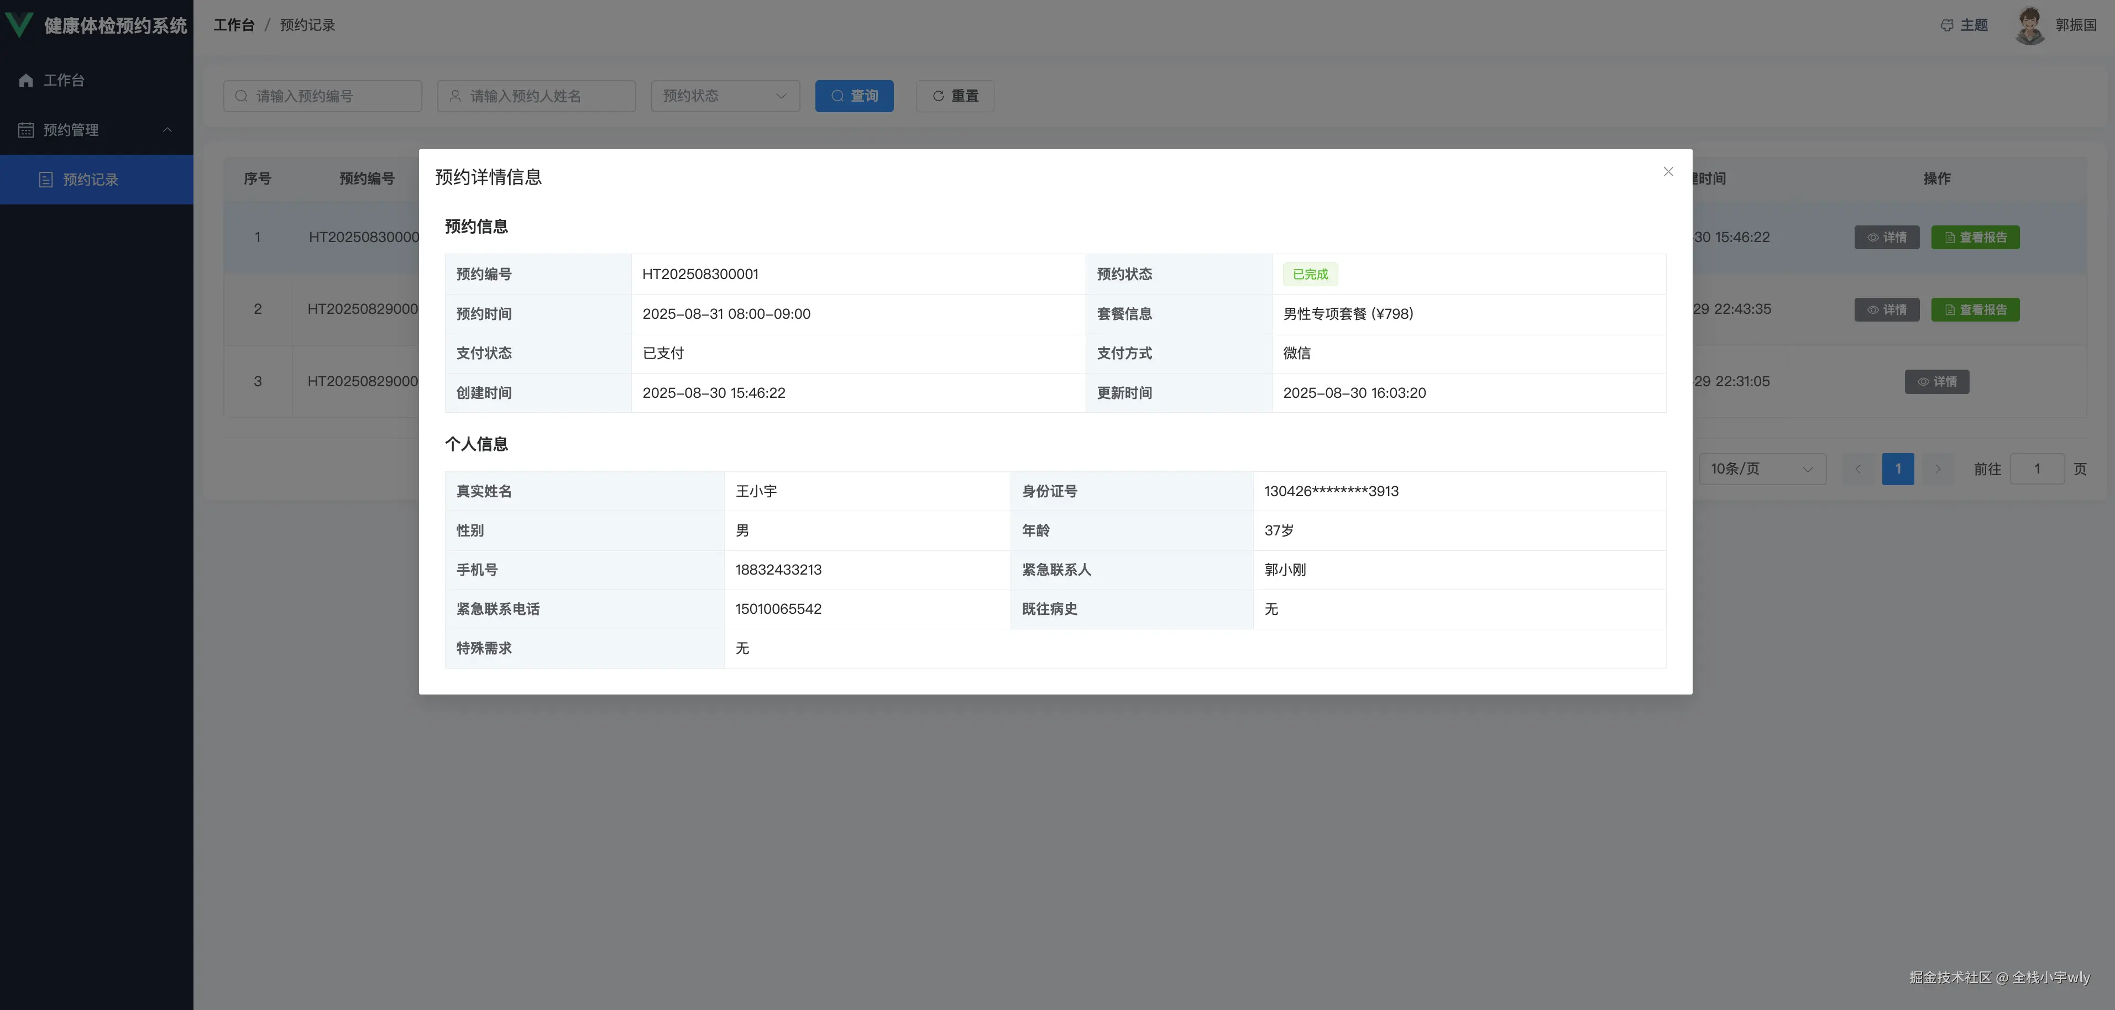Click the green Vue logo icon
This screenshot has width=2115, height=1010.
tap(19, 25)
